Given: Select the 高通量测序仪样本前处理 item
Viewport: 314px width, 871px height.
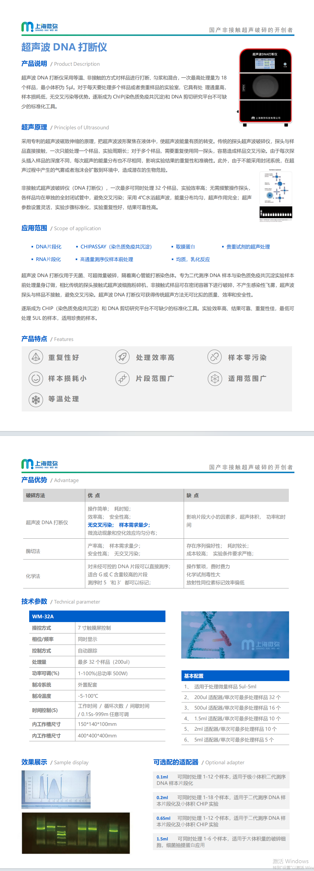Looking at the screenshot, I should point(107,259).
